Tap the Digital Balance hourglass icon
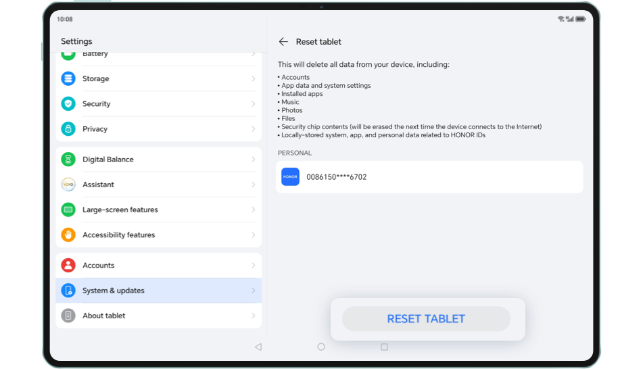Image resolution: width=643 pixels, height=369 pixels. click(68, 159)
